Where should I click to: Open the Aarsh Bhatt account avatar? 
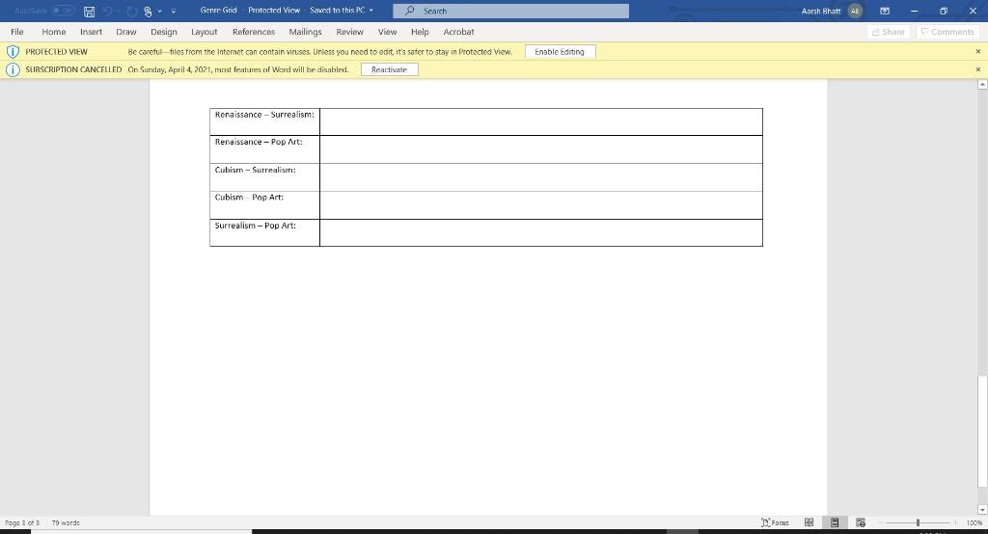tap(855, 11)
